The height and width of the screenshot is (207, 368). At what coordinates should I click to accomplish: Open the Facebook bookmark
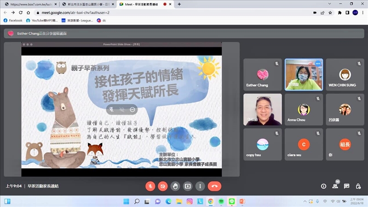click(x=13, y=20)
